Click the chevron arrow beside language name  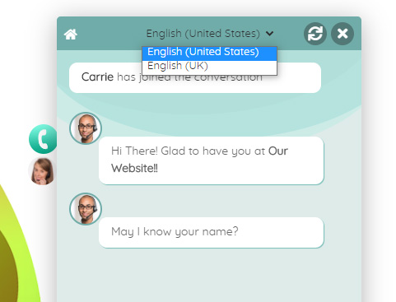(269, 34)
